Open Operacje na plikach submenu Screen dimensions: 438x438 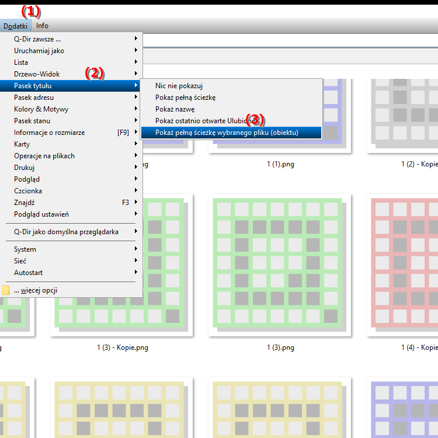click(x=71, y=156)
